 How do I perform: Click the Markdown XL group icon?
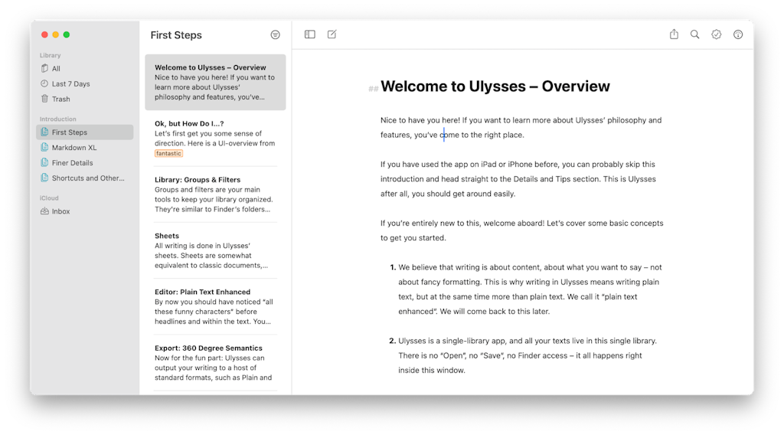point(44,147)
